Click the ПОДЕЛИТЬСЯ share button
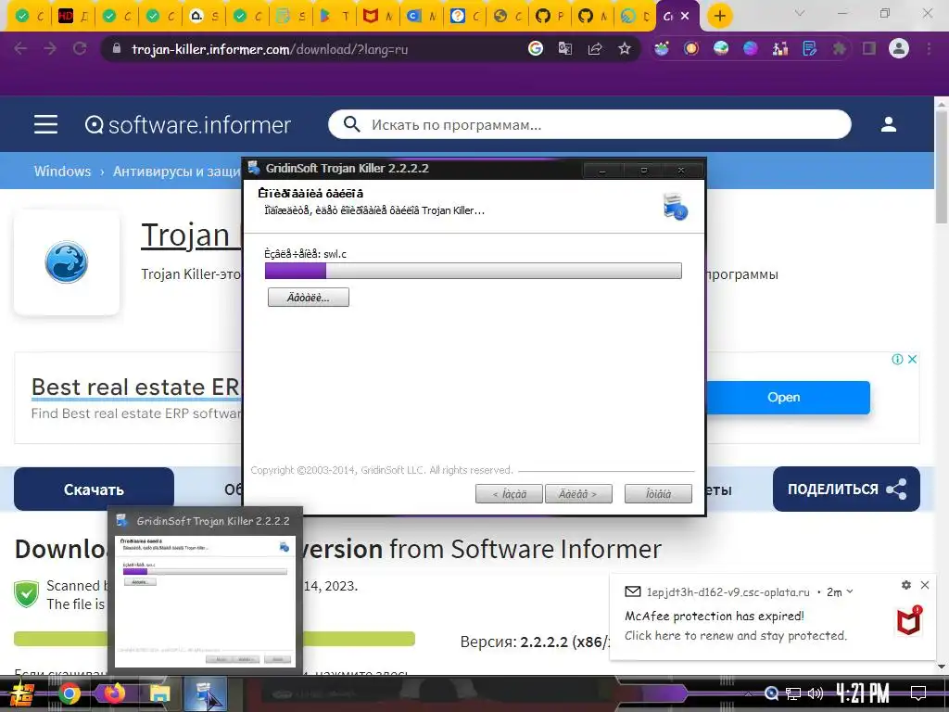 click(846, 489)
